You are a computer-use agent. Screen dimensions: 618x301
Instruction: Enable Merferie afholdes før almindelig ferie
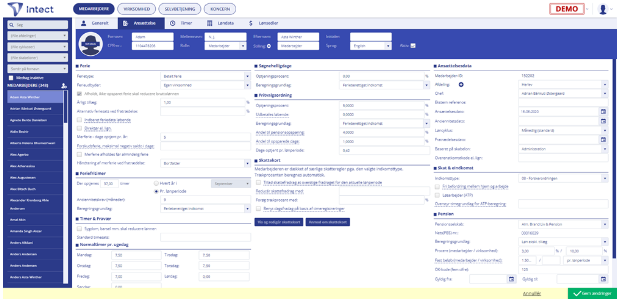tap(80, 154)
